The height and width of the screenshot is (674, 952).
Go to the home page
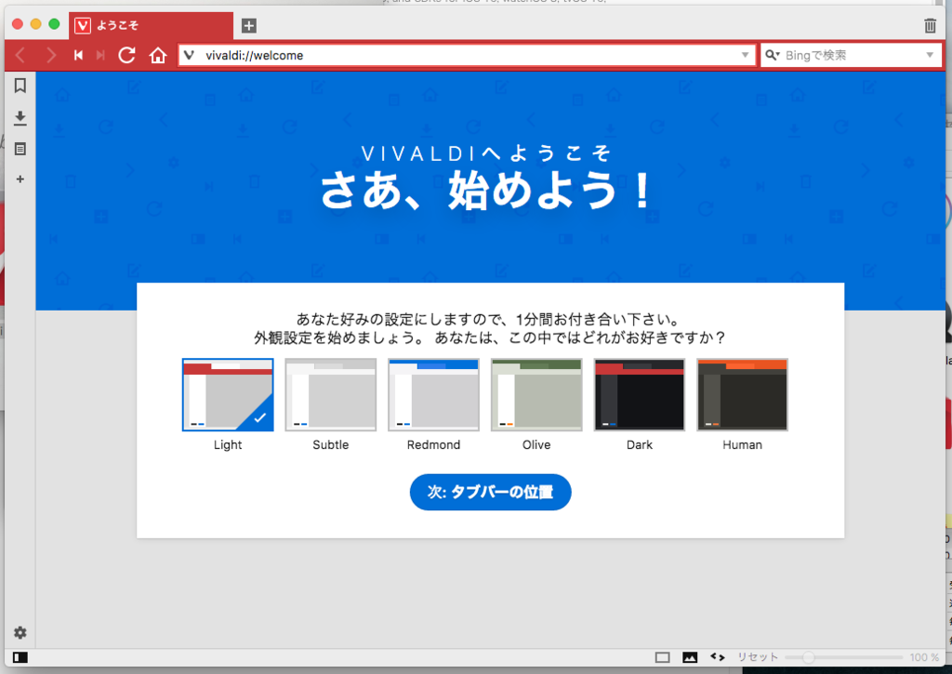click(x=158, y=55)
